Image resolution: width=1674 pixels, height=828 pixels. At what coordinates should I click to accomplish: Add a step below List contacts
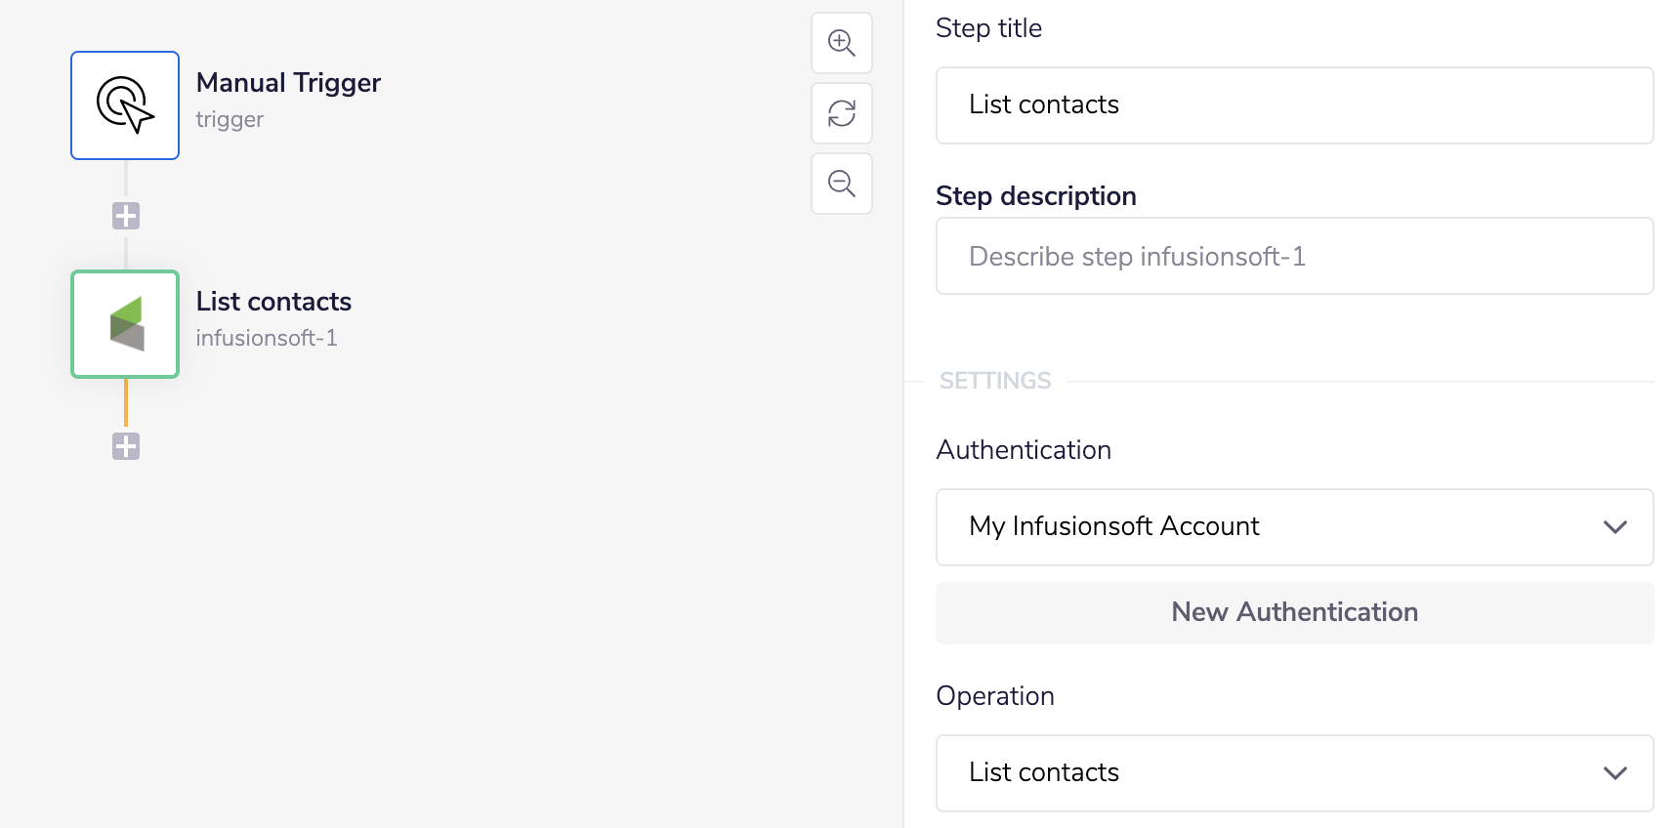(126, 446)
